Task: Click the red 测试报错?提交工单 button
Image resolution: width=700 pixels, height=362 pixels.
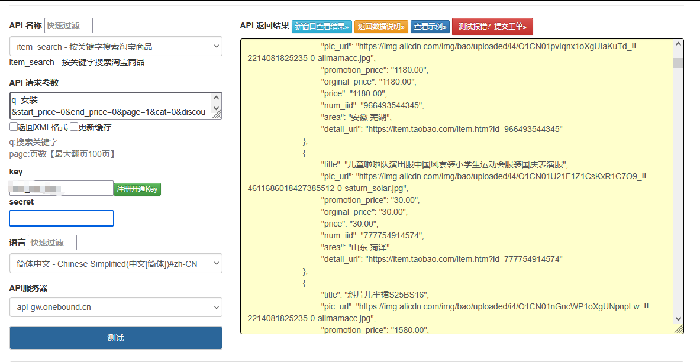Action: click(x=492, y=27)
